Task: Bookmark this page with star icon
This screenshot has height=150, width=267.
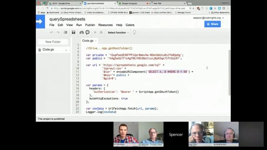Action: pos(193,8)
